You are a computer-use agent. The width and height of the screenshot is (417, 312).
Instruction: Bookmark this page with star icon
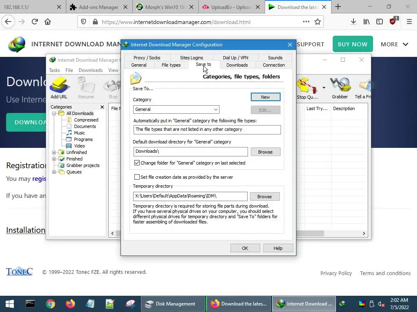pos(318,22)
